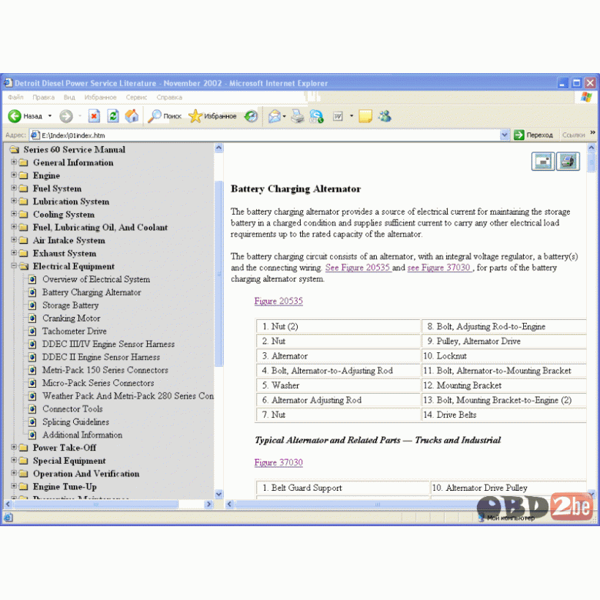This screenshot has width=600, height=600.
Task: Select the Tachometer Drive page
Action: [x=75, y=332]
